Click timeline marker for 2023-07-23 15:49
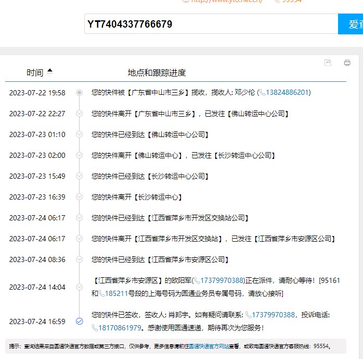Image resolution: width=363 pixels, height=359 pixels. (x=80, y=176)
